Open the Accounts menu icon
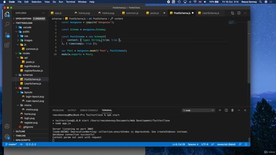The height and width of the screenshot is (155, 276). tap(7, 126)
